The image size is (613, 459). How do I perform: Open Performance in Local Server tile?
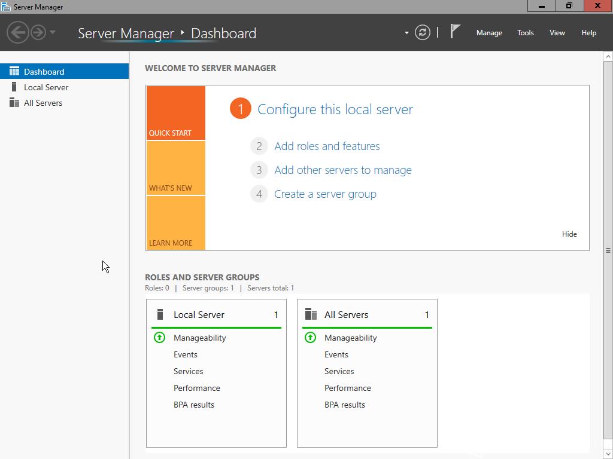(x=196, y=388)
